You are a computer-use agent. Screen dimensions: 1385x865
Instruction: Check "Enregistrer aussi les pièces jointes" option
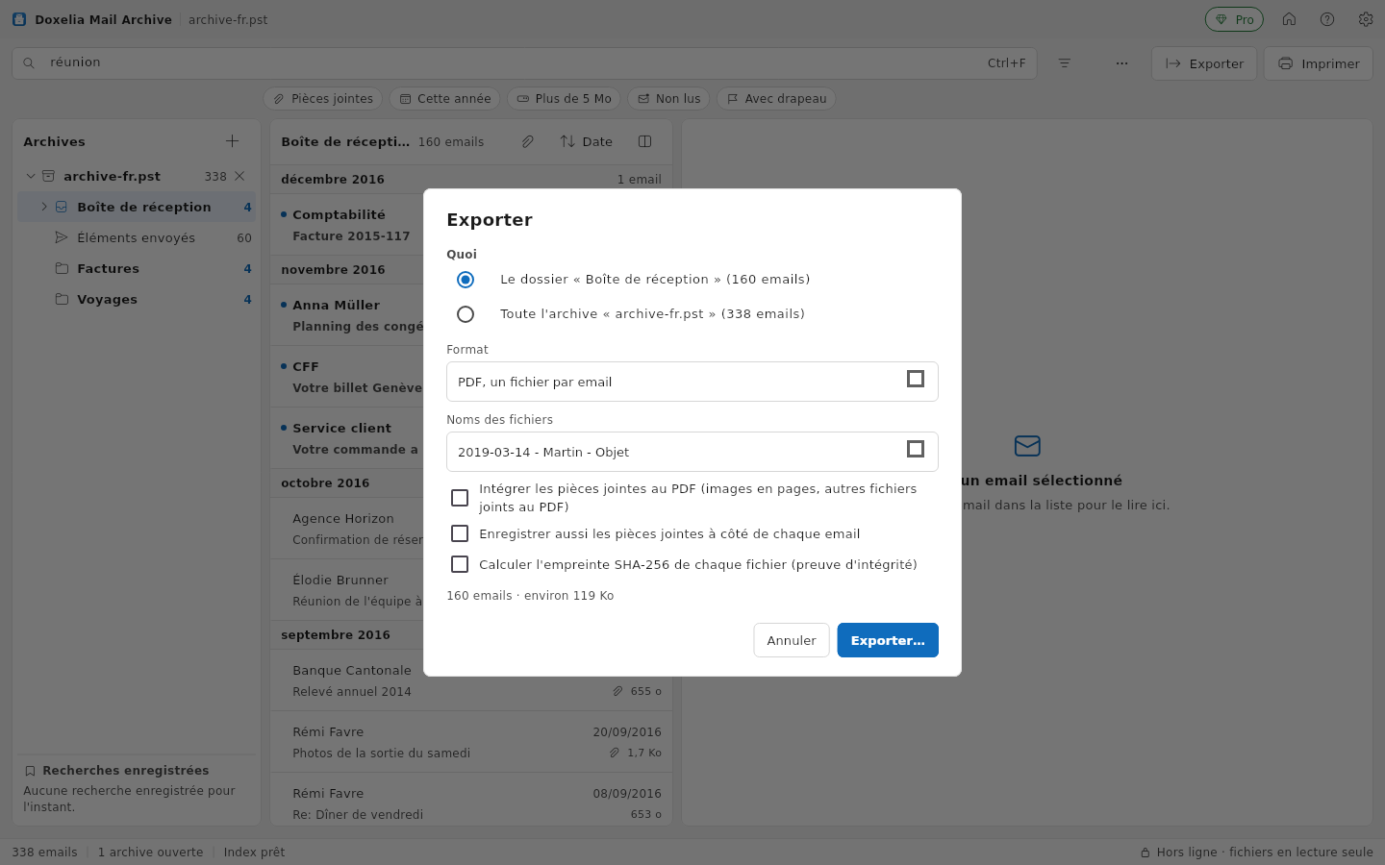click(x=460, y=533)
